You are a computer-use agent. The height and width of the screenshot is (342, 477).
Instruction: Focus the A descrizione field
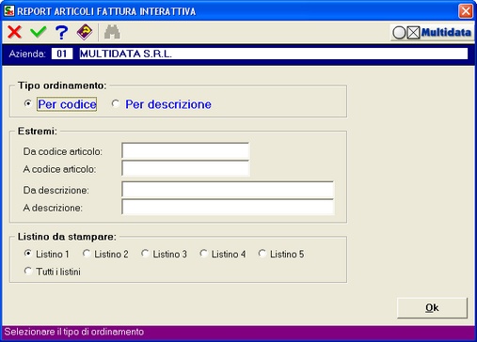tap(228, 208)
